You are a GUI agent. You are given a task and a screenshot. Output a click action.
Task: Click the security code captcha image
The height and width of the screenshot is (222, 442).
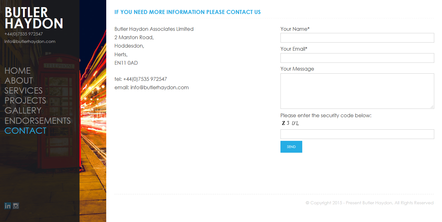pos(290,123)
